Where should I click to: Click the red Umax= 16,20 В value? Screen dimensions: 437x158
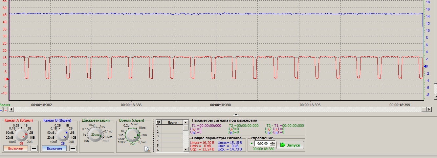pos(202,143)
